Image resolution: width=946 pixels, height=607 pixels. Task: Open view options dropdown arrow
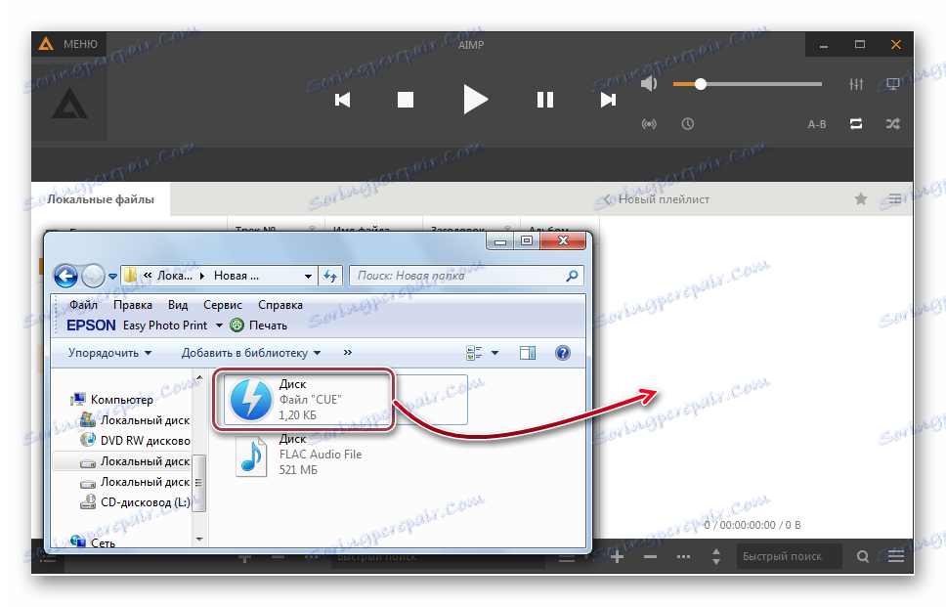[x=494, y=353]
